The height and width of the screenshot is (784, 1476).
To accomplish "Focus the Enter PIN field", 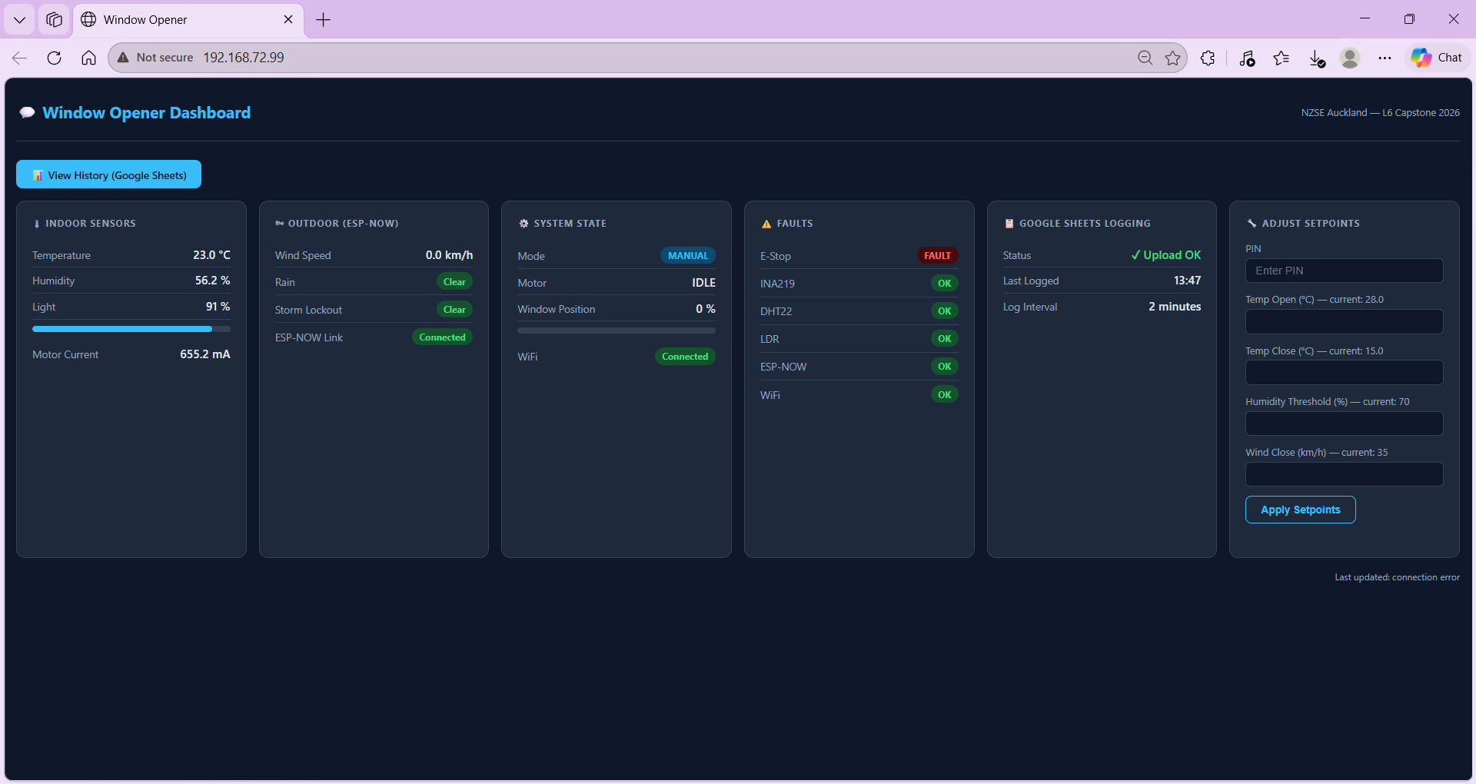I will point(1344,271).
